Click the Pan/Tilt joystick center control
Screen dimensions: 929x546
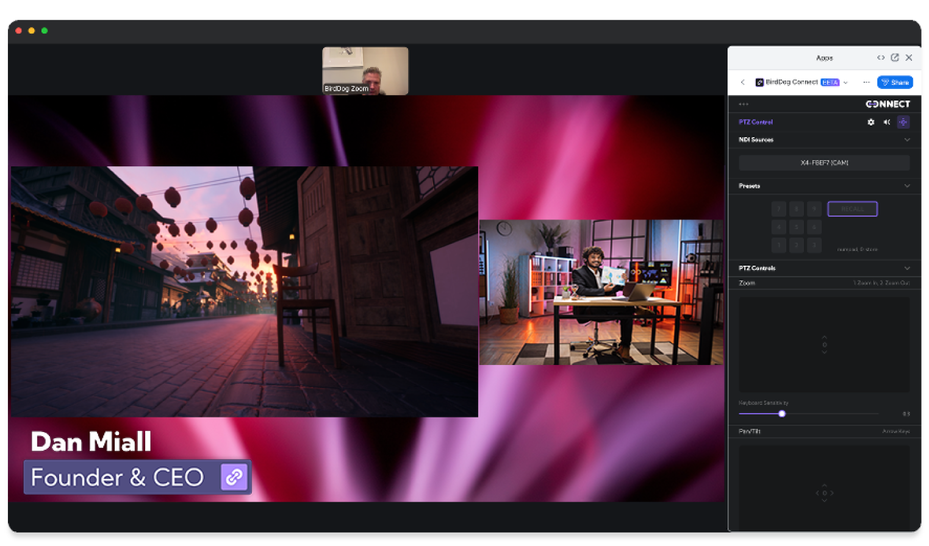coord(825,493)
